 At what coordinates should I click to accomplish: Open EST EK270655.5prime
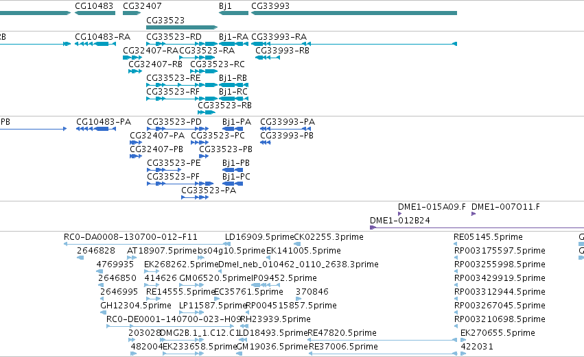[x=463, y=341]
